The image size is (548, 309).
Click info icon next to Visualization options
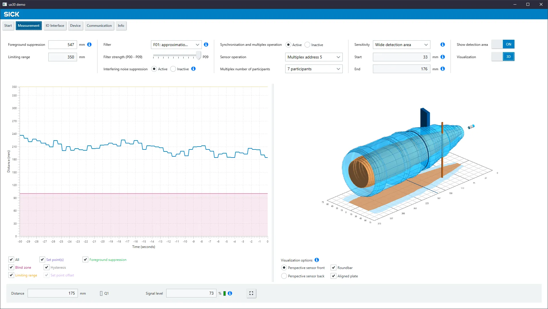pyautogui.click(x=317, y=260)
